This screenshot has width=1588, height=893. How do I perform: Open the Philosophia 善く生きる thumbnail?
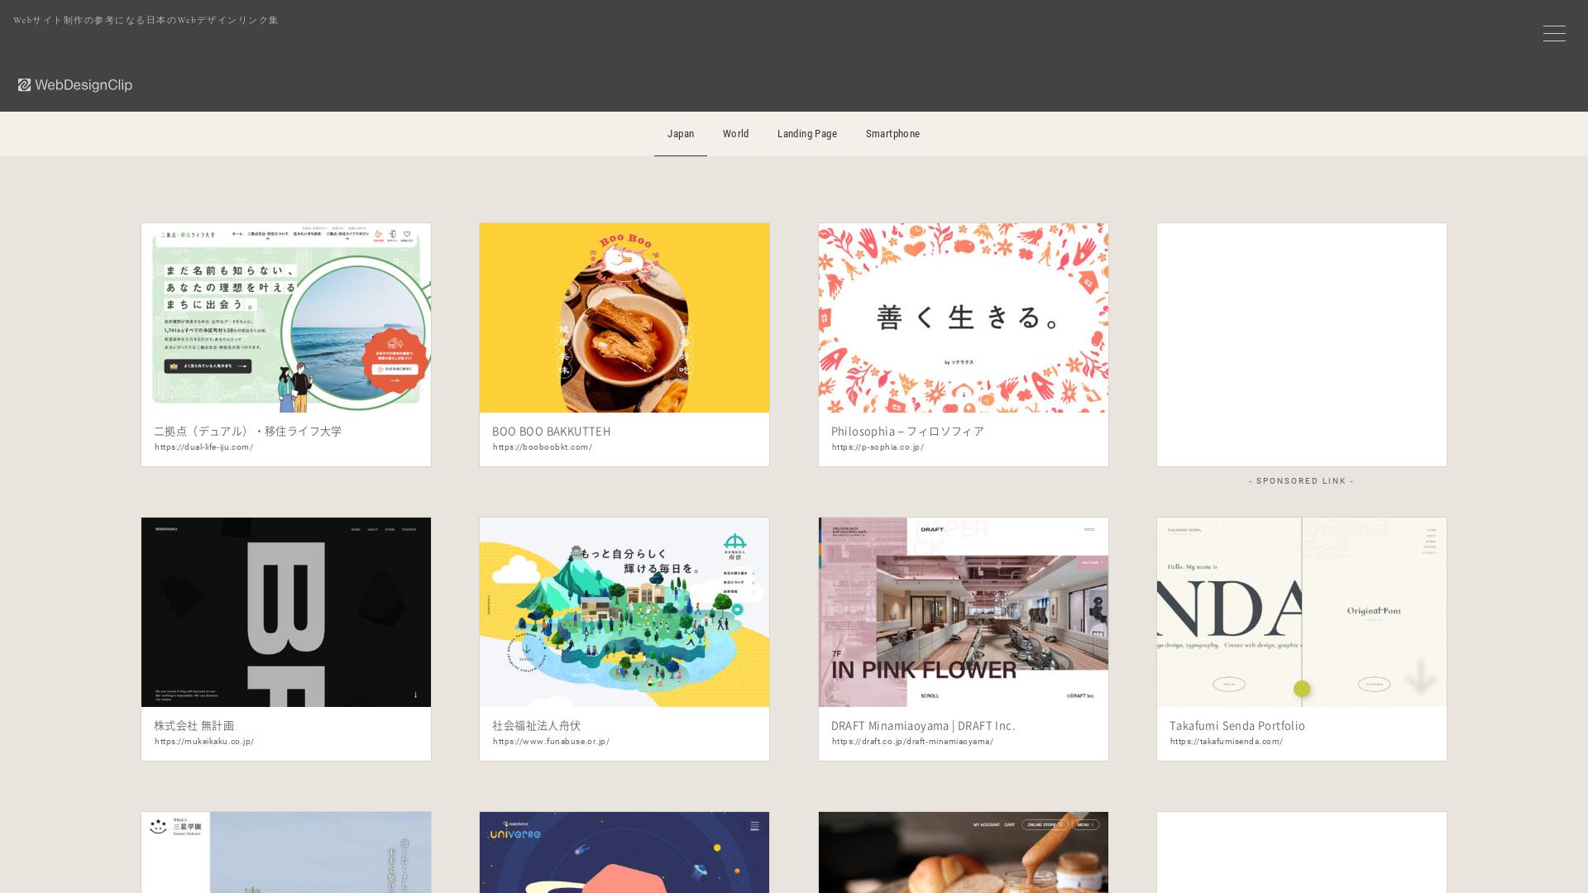pos(964,318)
